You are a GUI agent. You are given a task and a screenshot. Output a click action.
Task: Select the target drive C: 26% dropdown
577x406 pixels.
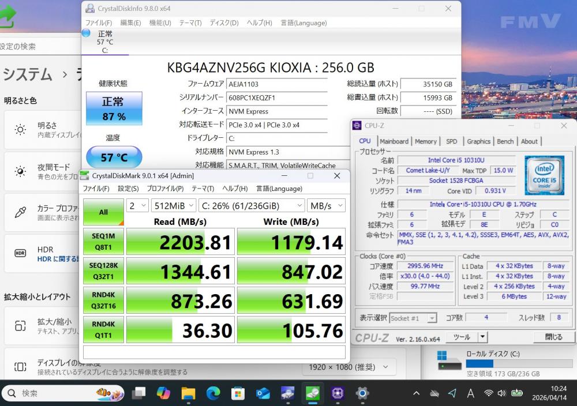[251, 205]
